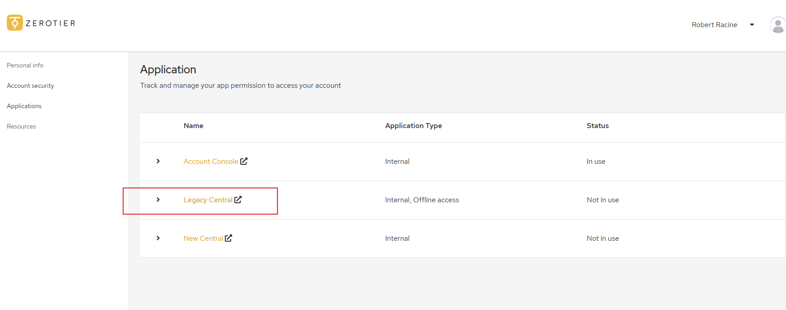786x310 pixels.
Task: Expand the Account Console row
Action: (x=158, y=161)
